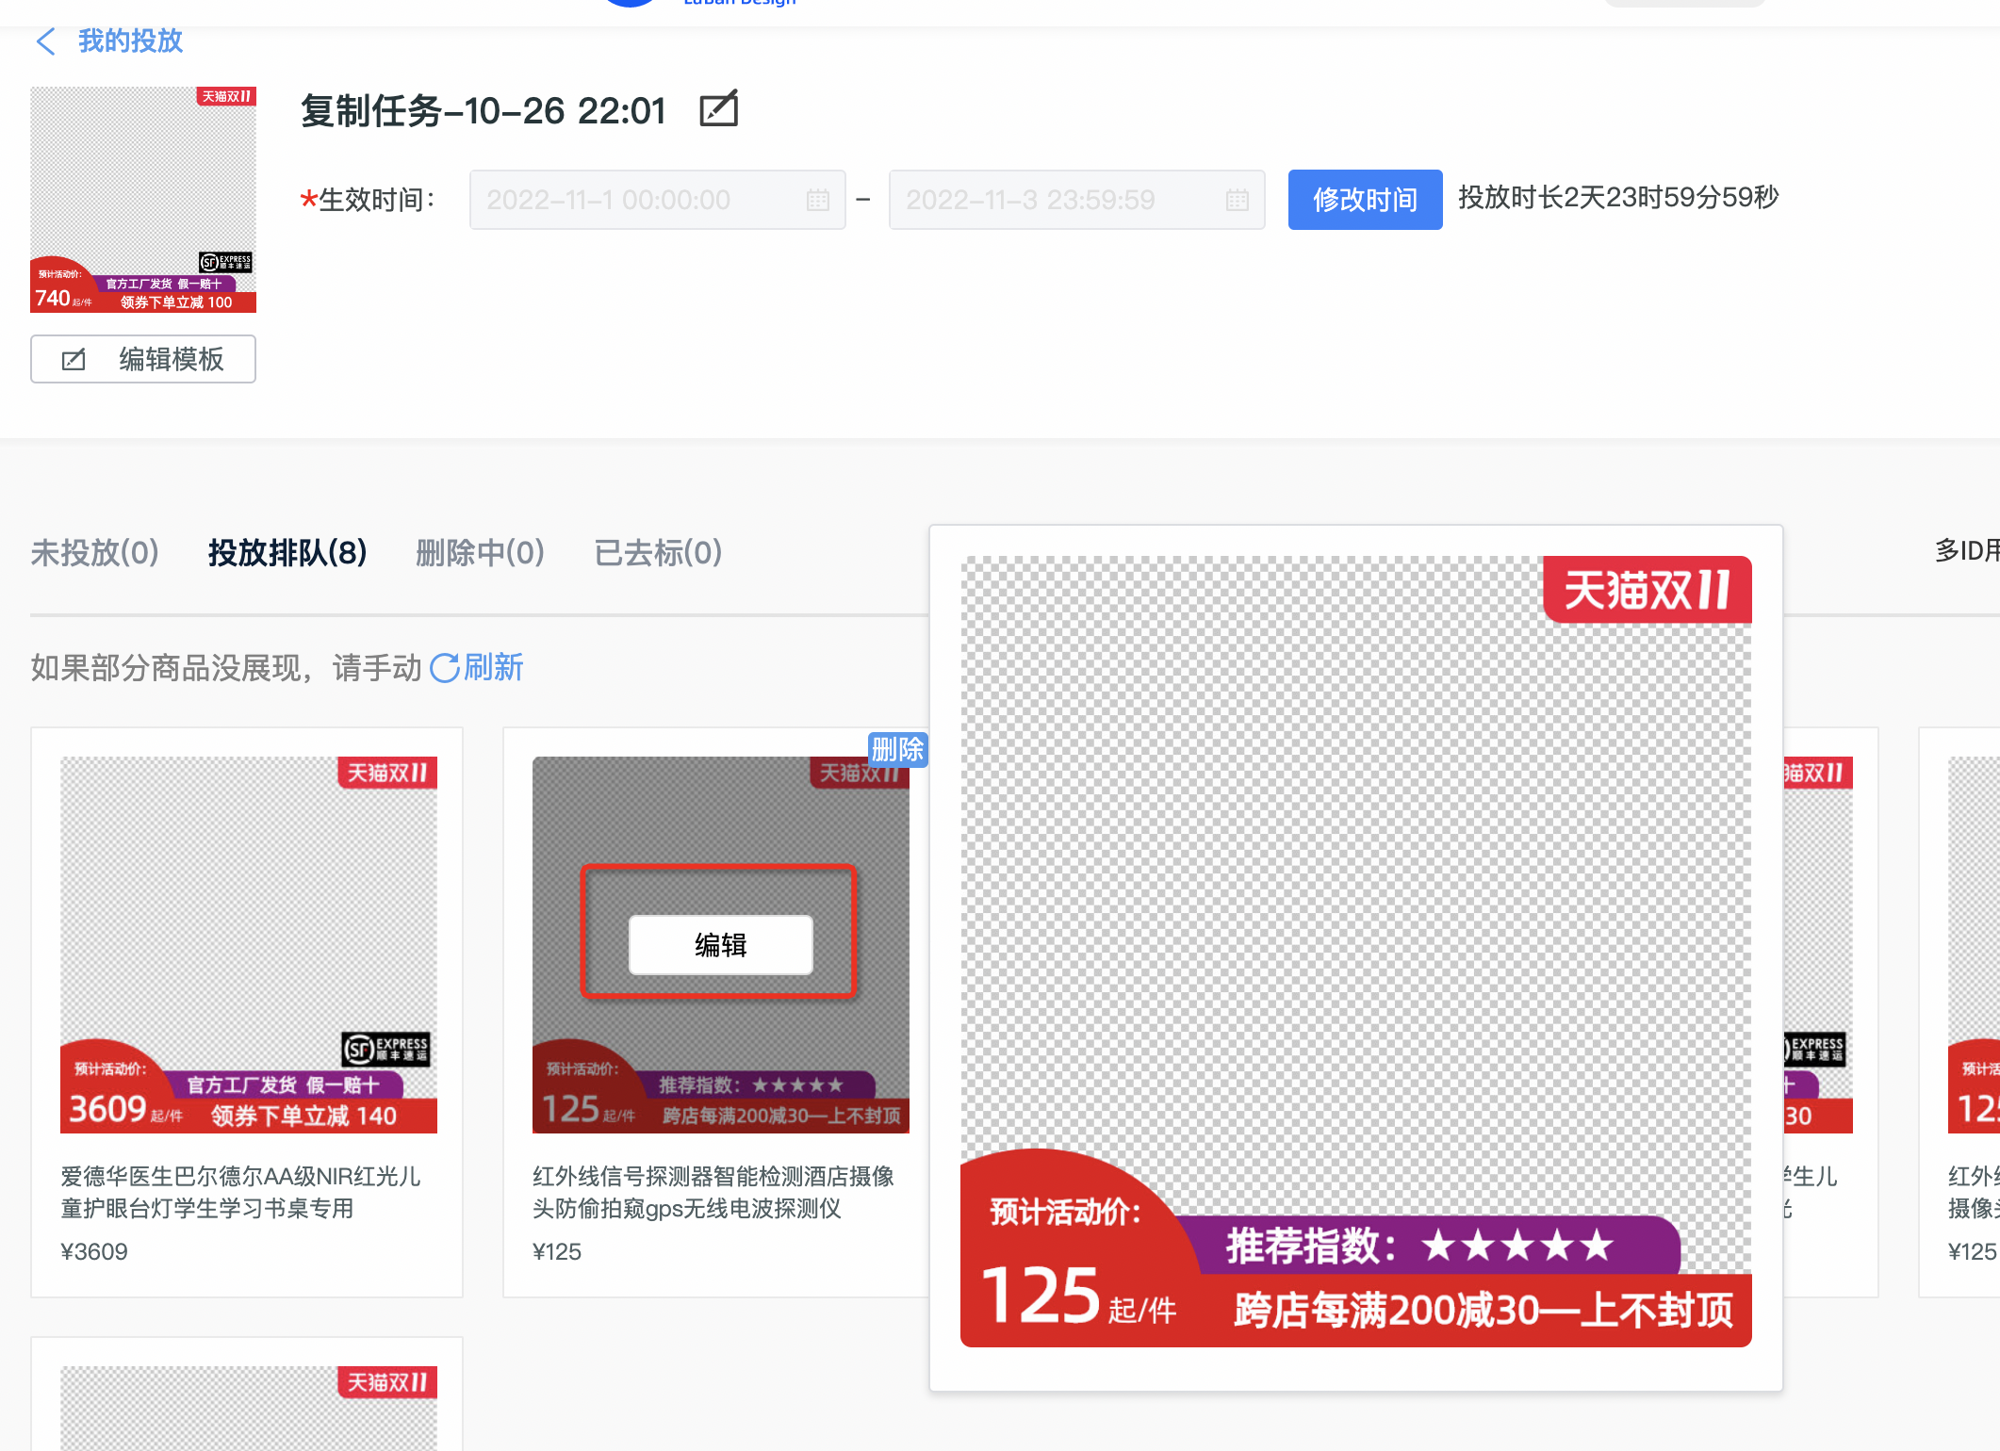Switch to the 已去标(0) tab
The image size is (2000, 1451).
[658, 552]
